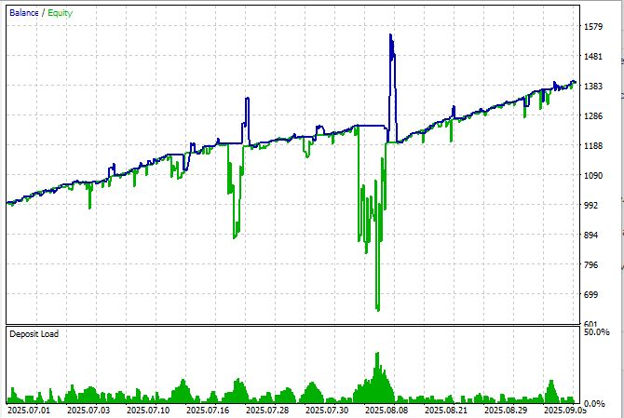Screen dimensions: 624x418
Task: Click the 2025.07.10 date label
Action: (148, 410)
